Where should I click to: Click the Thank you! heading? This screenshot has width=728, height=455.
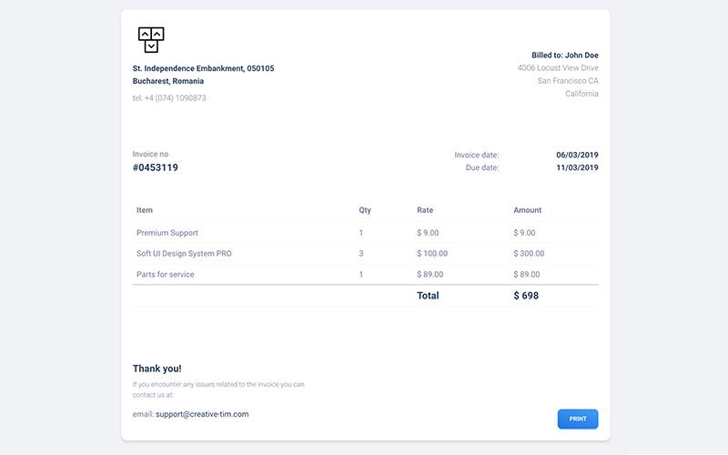pyautogui.click(x=157, y=369)
